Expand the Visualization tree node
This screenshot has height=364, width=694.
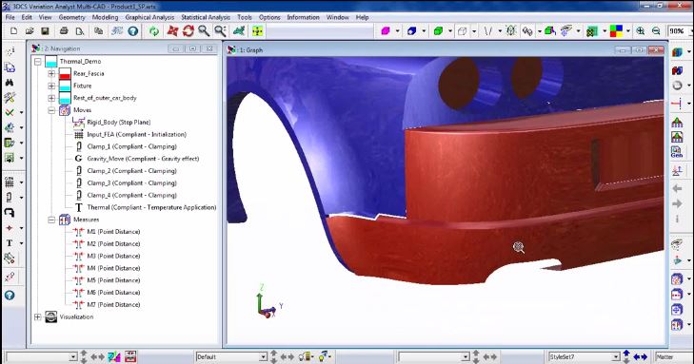click(38, 316)
